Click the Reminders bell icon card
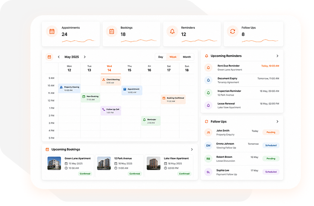Image resolution: width=314 pixels, height=206 pixels. pos(172,31)
